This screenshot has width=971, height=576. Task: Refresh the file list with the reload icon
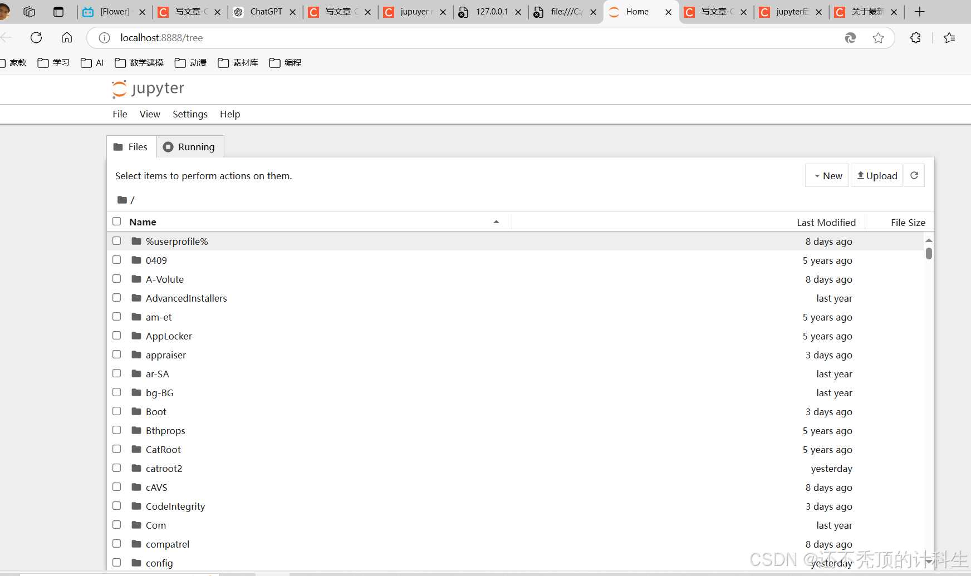point(914,175)
